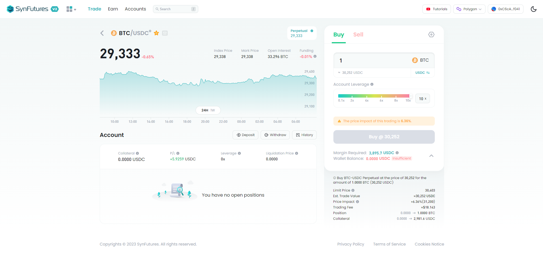The width and height of the screenshot is (543, 254).
Task: Click the Withdraw button
Action: tap(275, 135)
